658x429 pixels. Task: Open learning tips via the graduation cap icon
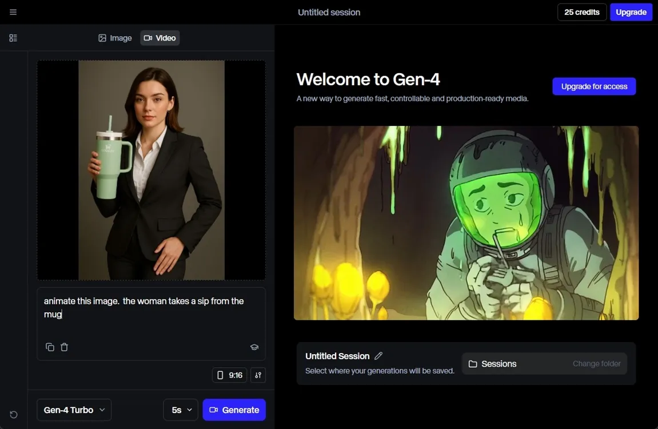click(254, 347)
